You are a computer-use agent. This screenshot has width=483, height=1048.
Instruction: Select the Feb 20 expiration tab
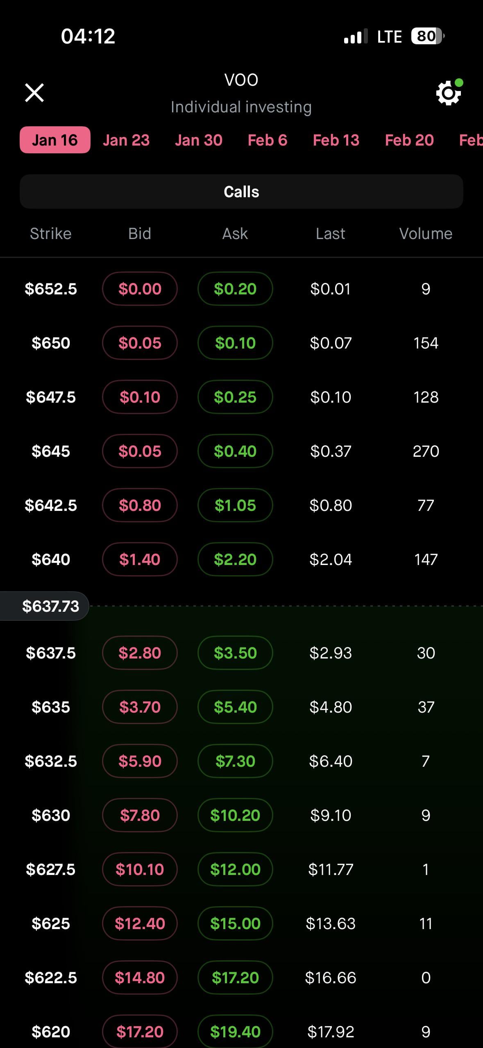tap(409, 140)
